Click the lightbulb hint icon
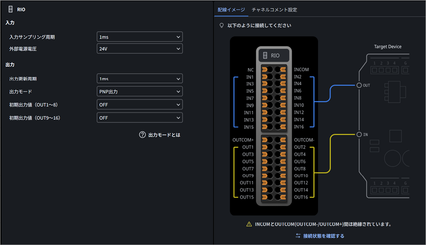This screenshot has height=245, width=426. click(222, 25)
